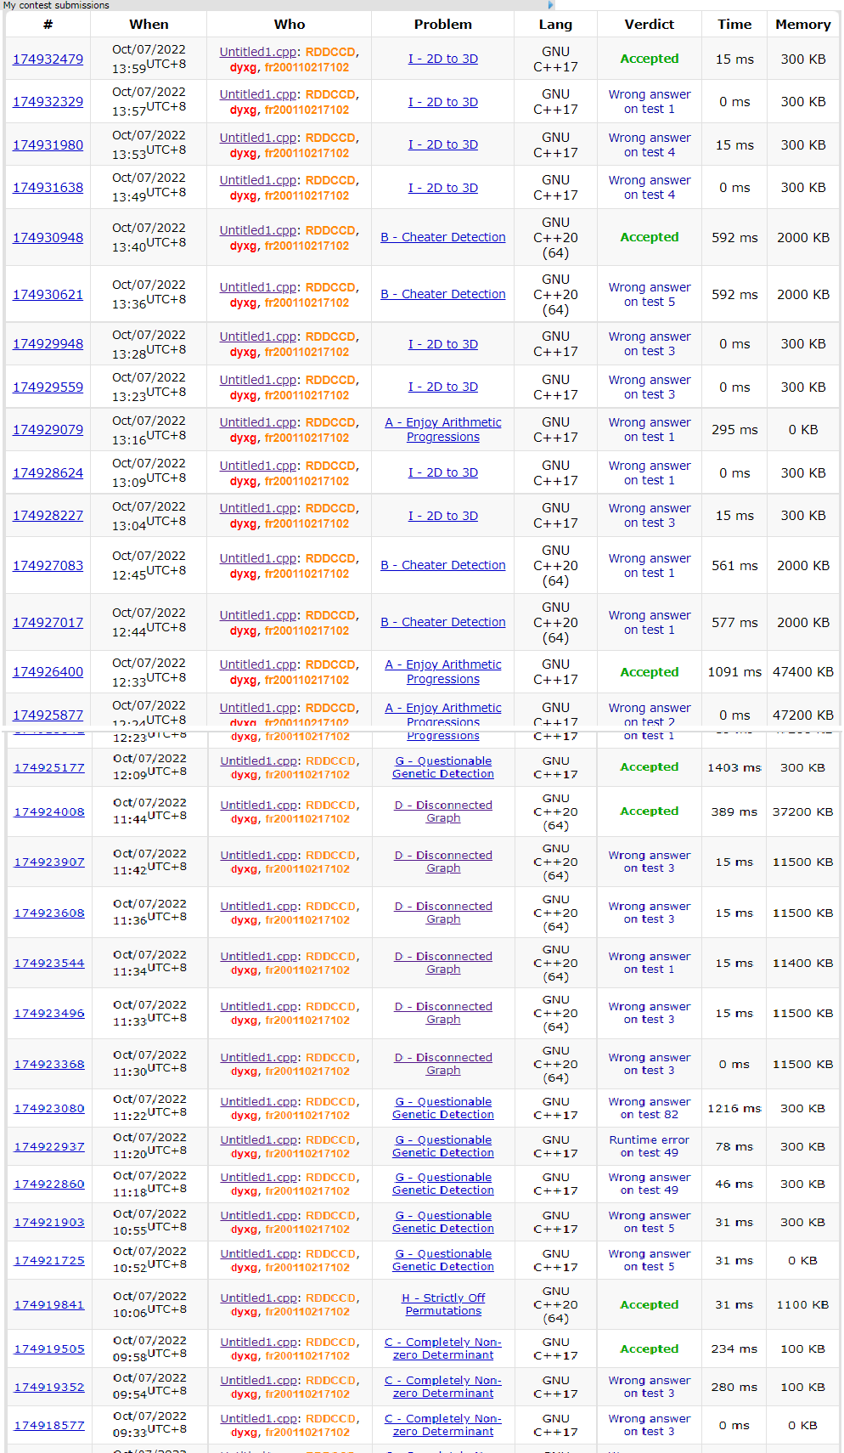
Task: Open D - Disconnected Graph on submission 174924008
Action: coord(442,811)
